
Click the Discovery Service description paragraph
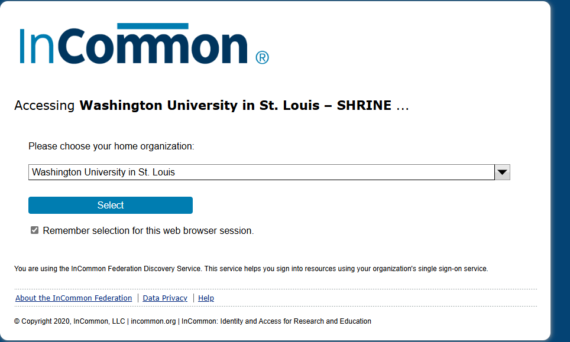point(251,269)
